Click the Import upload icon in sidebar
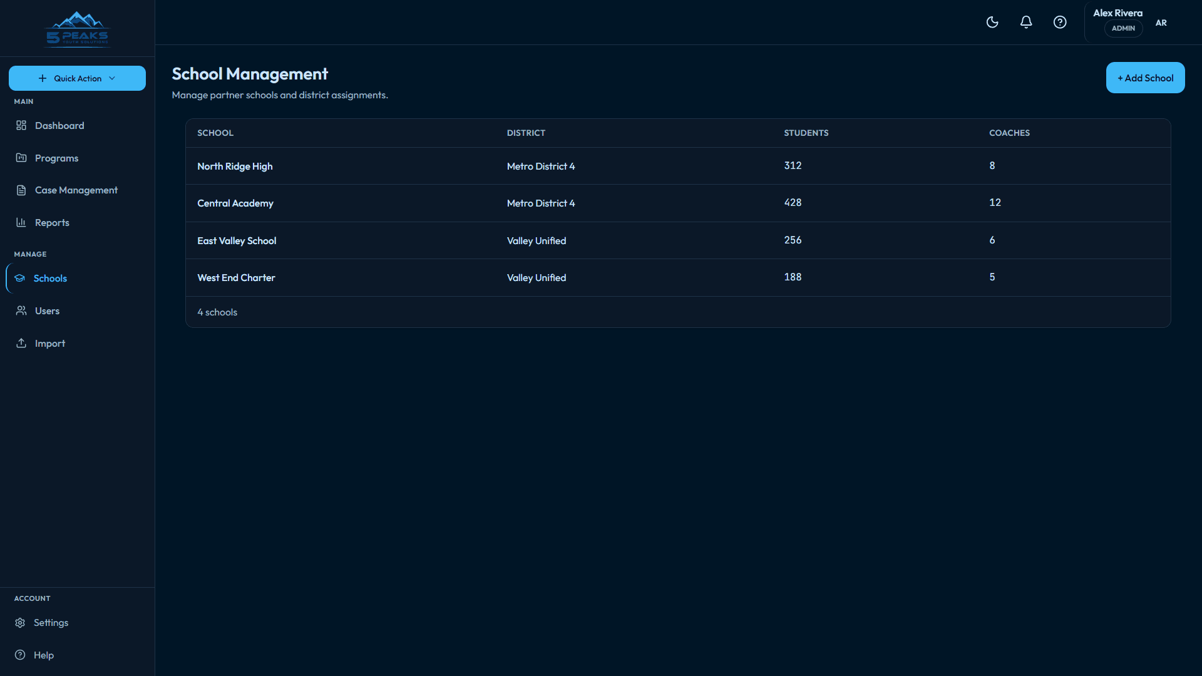 point(21,343)
